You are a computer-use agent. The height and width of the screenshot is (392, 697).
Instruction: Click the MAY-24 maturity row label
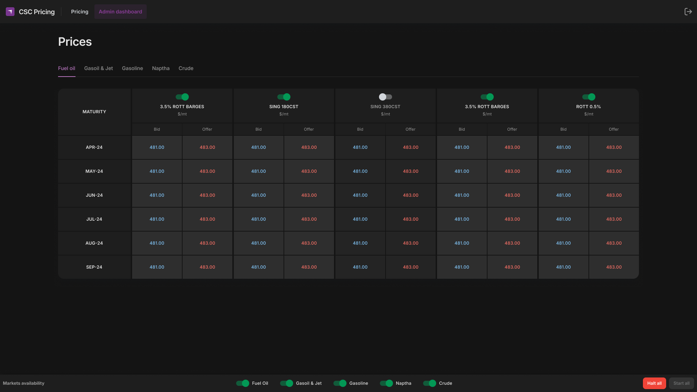[x=94, y=171]
